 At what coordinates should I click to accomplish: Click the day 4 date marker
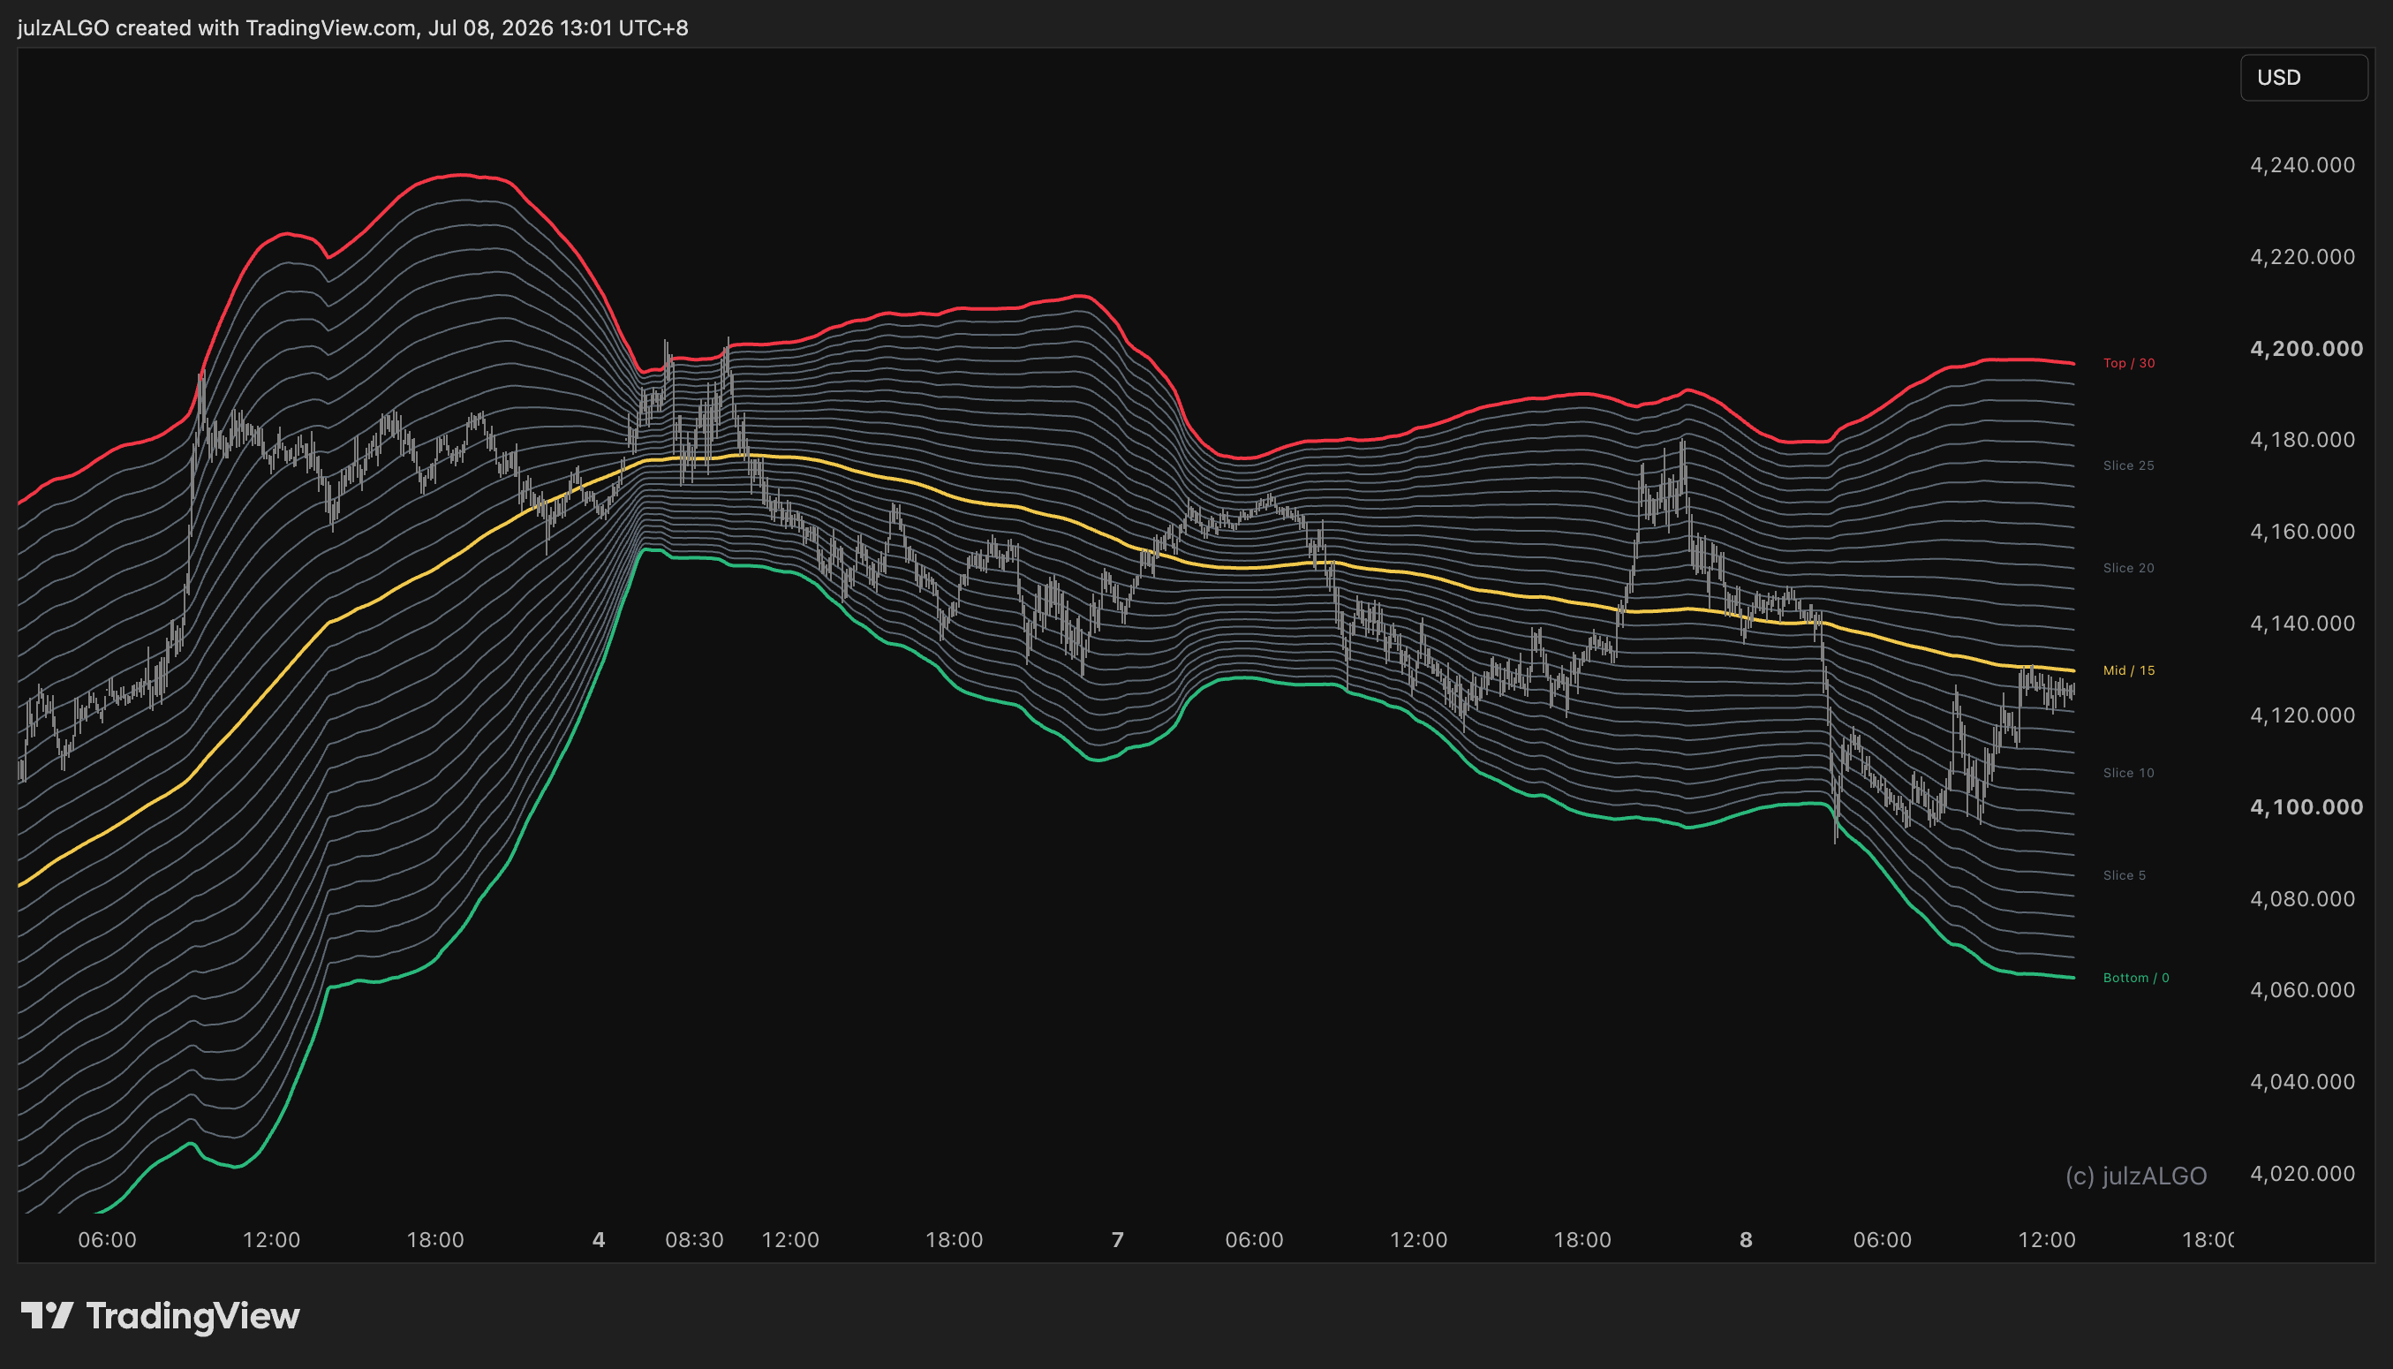599,1239
